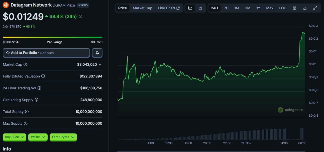Select the Price tab

coord(123,8)
